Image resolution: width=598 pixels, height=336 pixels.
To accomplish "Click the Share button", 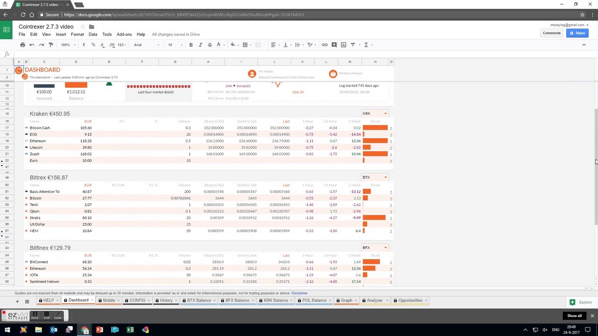I will click(x=577, y=33).
